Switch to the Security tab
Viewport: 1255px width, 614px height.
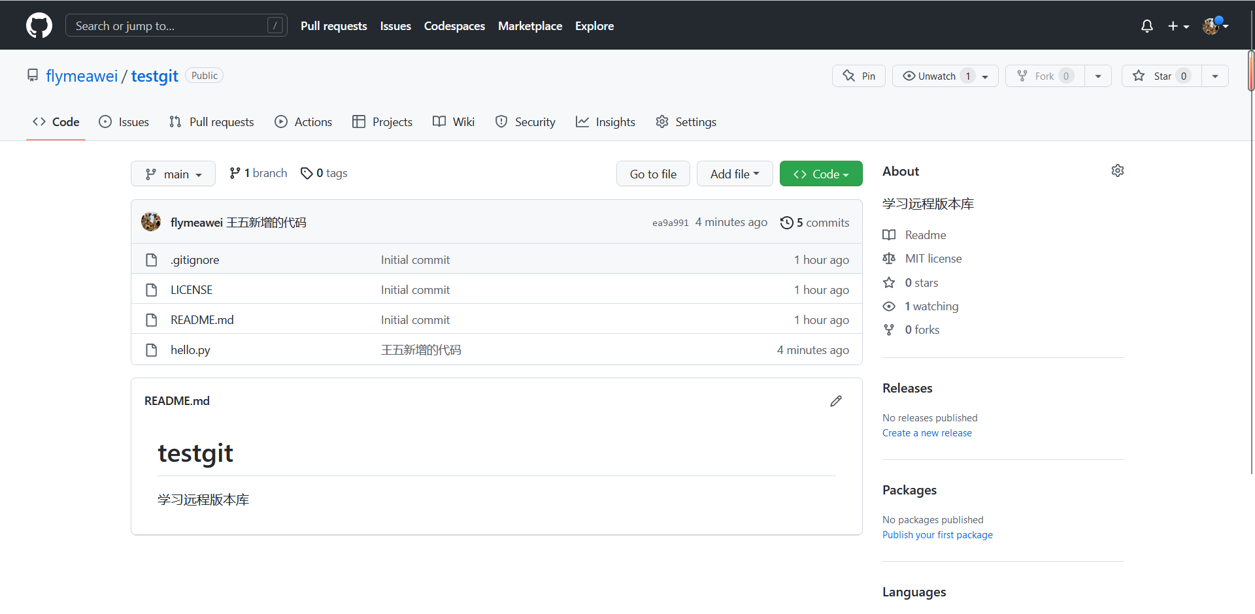[x=525, y=121]
